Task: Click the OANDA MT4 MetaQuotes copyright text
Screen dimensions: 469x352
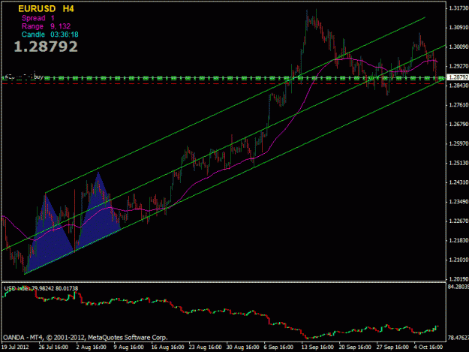Action: [86, 338]
